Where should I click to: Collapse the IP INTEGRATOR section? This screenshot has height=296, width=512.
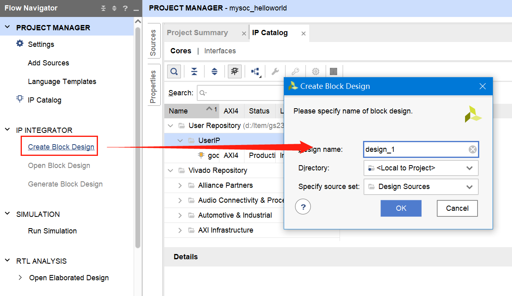pos(7,130)
